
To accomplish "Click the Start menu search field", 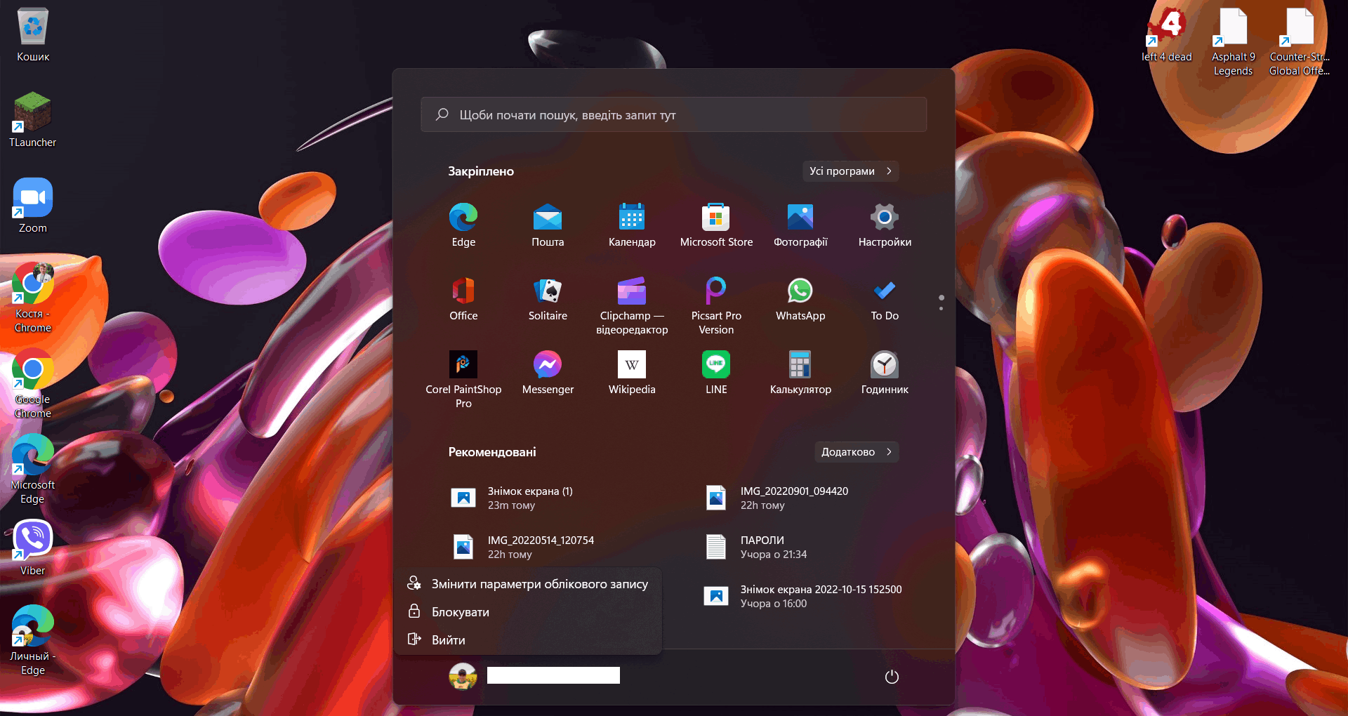I will tap(674, 114).
